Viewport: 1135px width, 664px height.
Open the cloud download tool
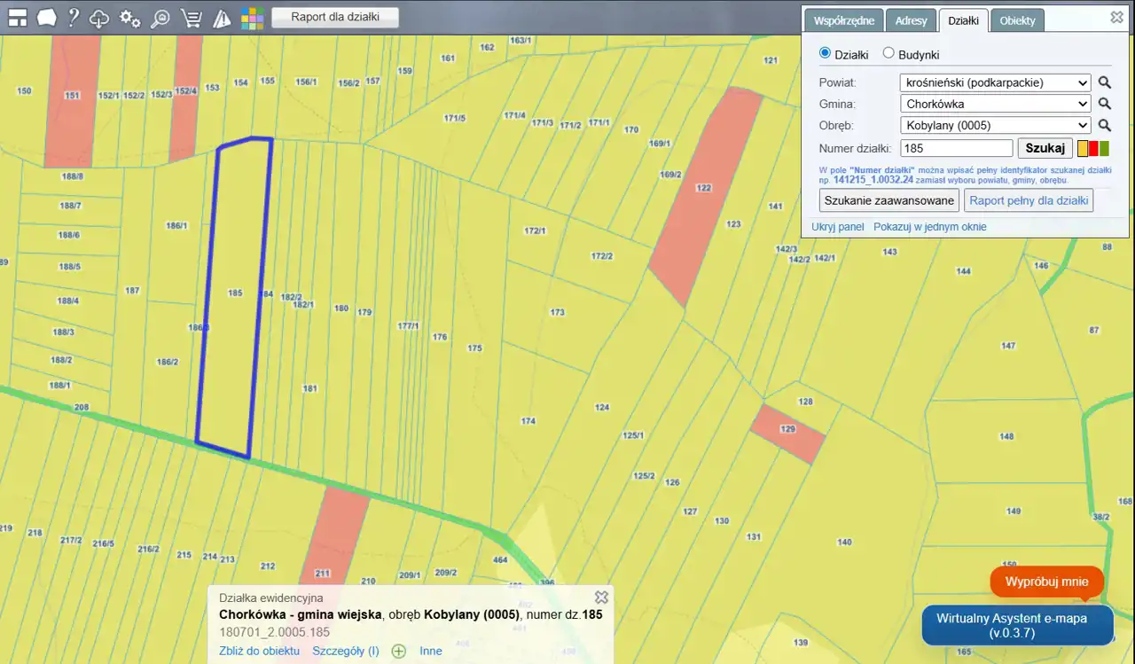point(100,18)
